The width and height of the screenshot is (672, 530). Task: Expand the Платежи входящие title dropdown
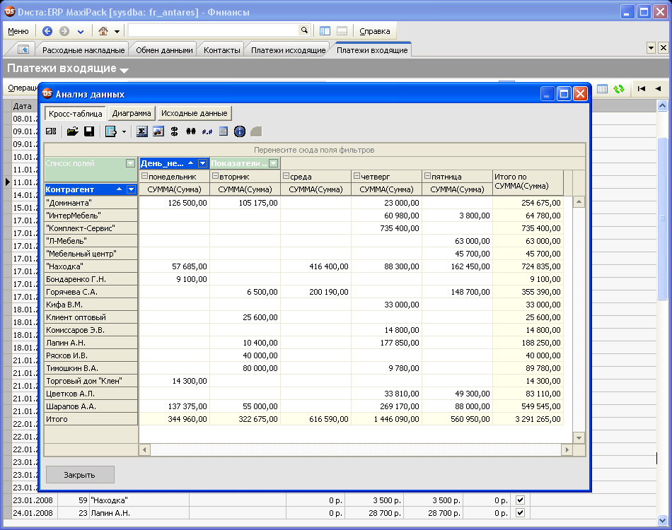tap(124, 70)
